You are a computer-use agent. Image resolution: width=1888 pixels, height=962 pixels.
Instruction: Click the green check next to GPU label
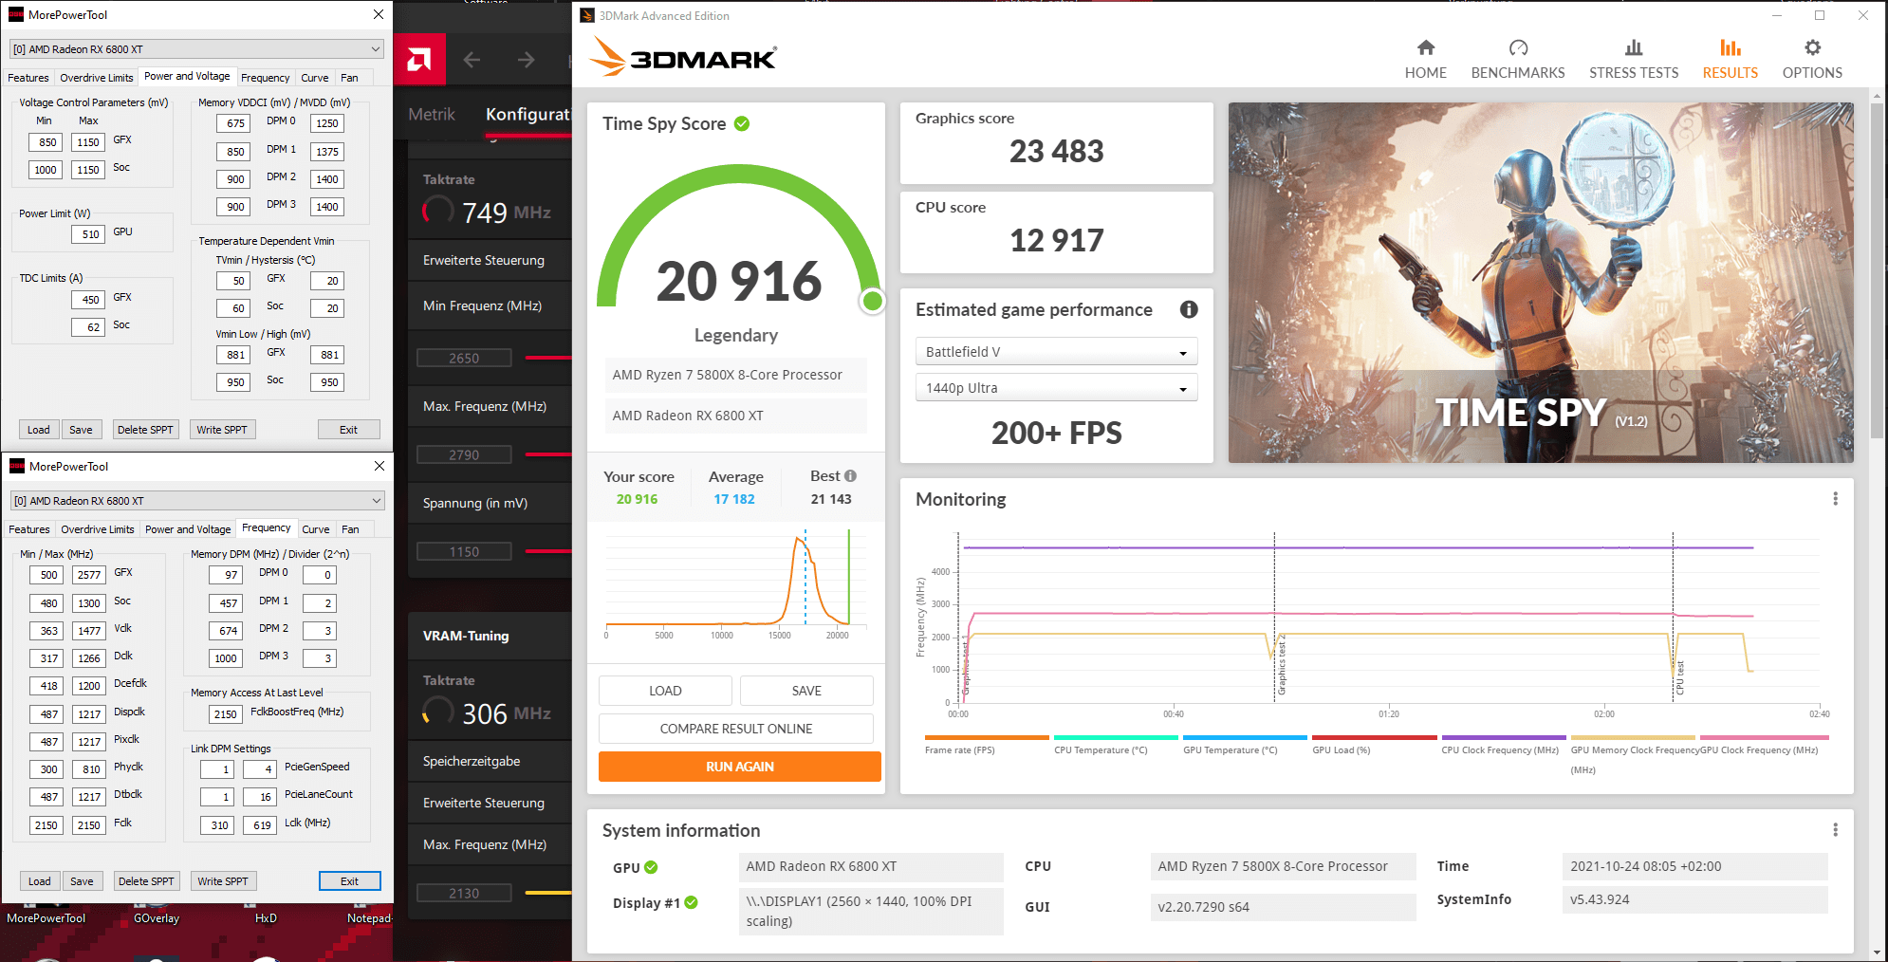coord(651,867)
